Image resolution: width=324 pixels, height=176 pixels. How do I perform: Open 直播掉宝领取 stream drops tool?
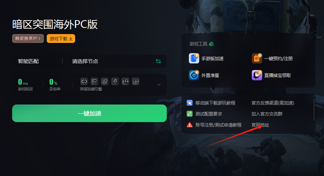point(271,75)
